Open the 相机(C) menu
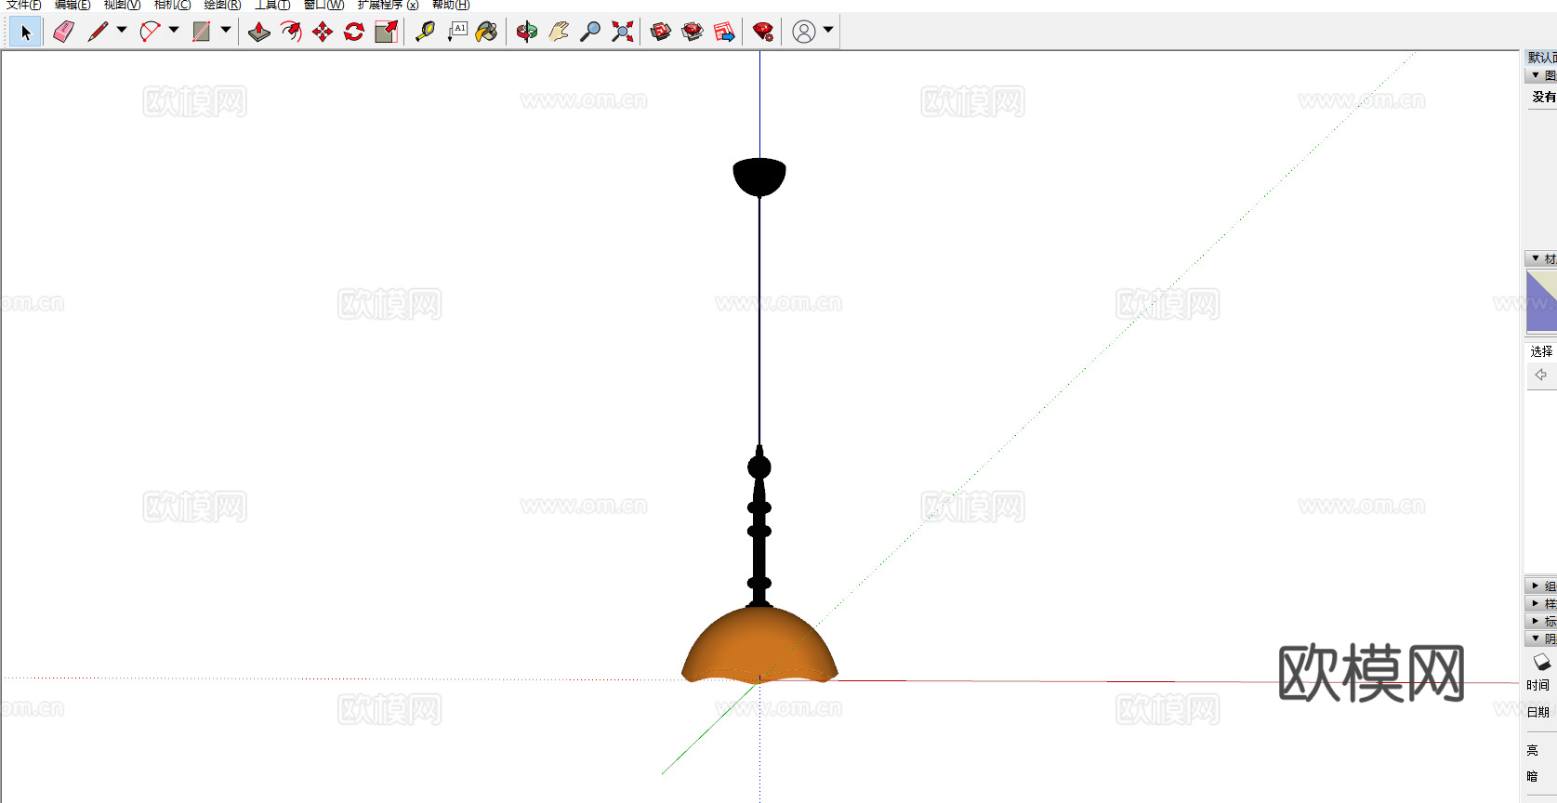1557x803 pixels. pyautogui.click(x=172, y=5)
